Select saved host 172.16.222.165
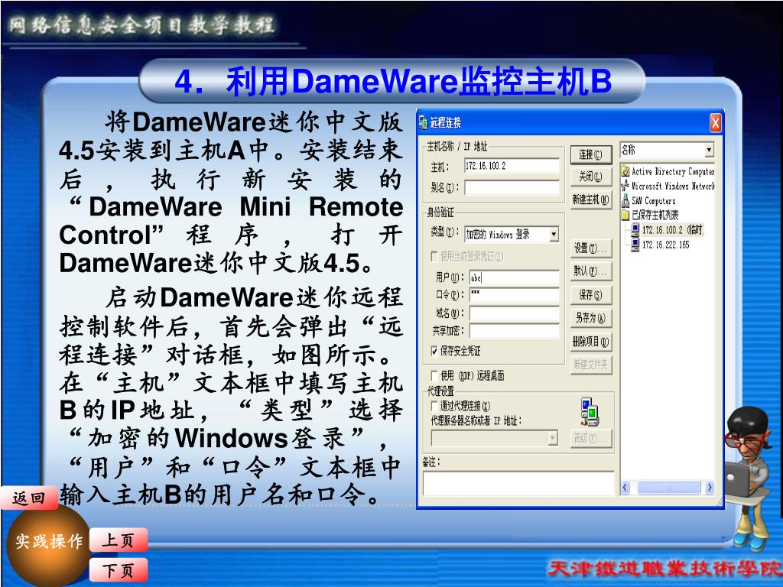This screenshot has width=783, height=587. pyautogui.click(x=666, y=245)
